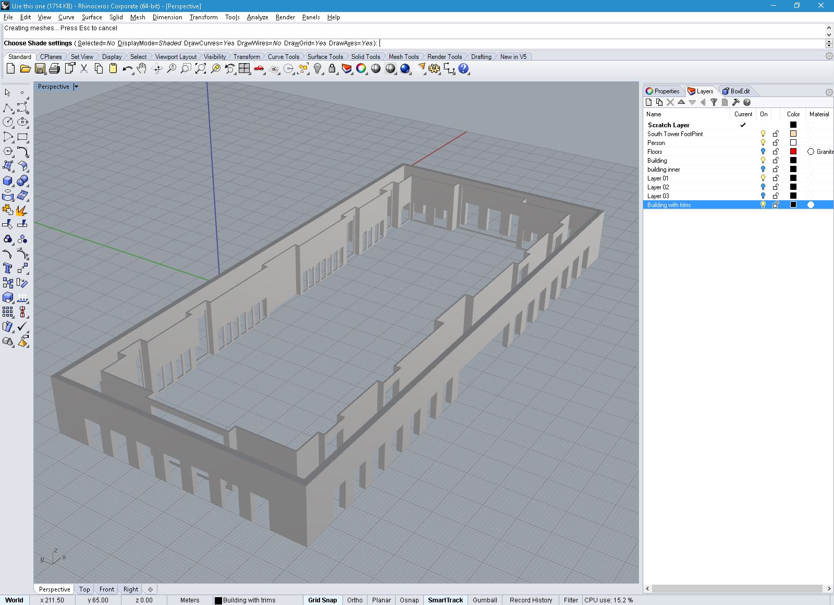Toggle Osnap in the status bar
Image resolution: width=834 pixels, height=605 pixels.
coord(409,600)
